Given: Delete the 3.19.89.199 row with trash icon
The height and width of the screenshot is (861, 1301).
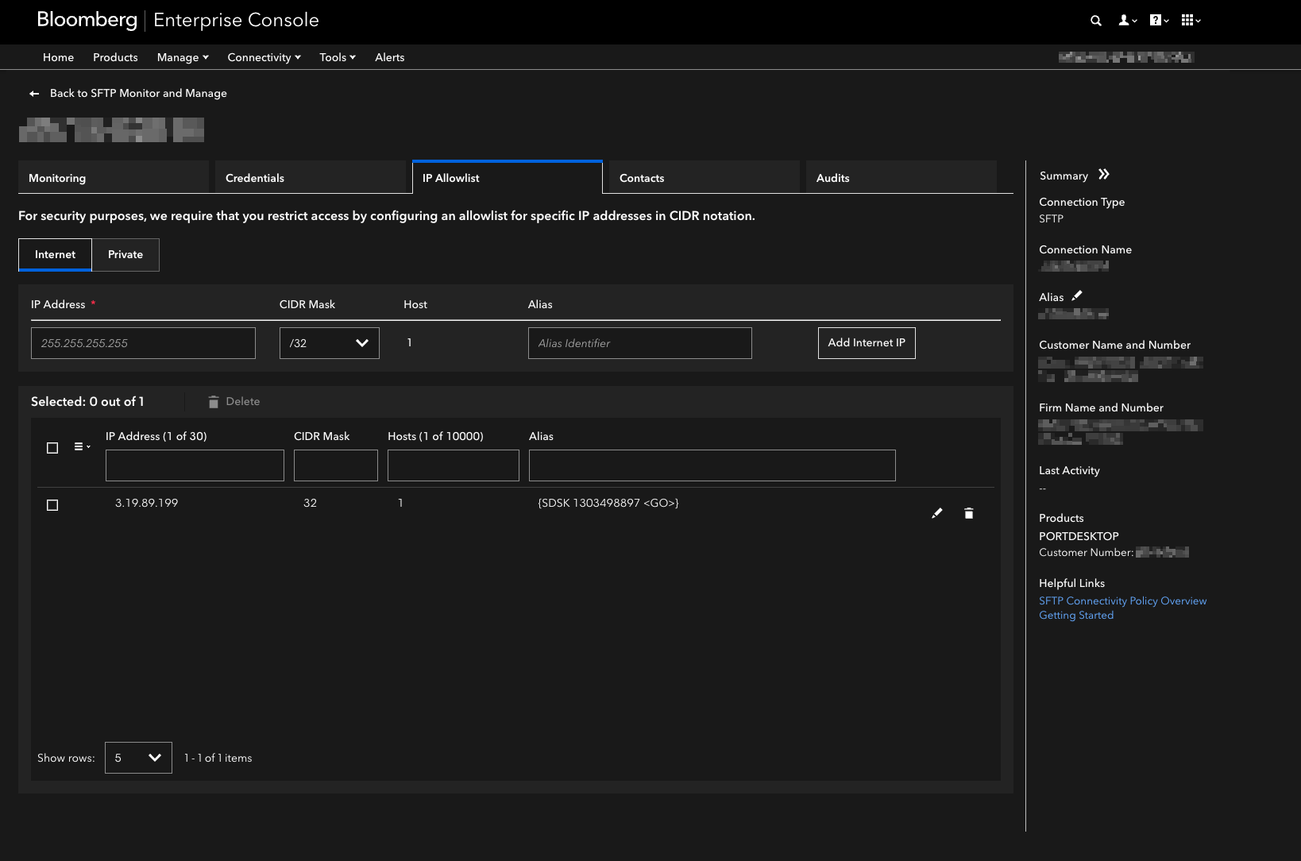Looking at the screenshot, I should pyautogui.click(x=969, y=513).
